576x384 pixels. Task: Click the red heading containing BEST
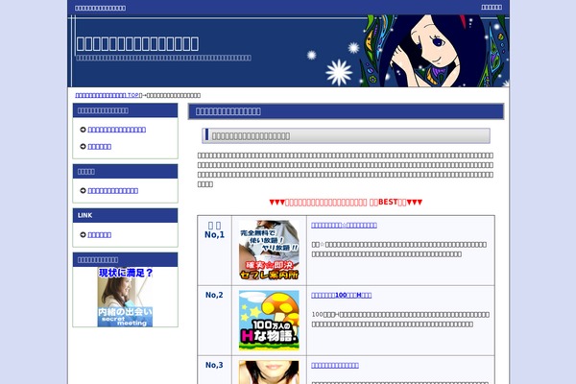pos(346,203)
